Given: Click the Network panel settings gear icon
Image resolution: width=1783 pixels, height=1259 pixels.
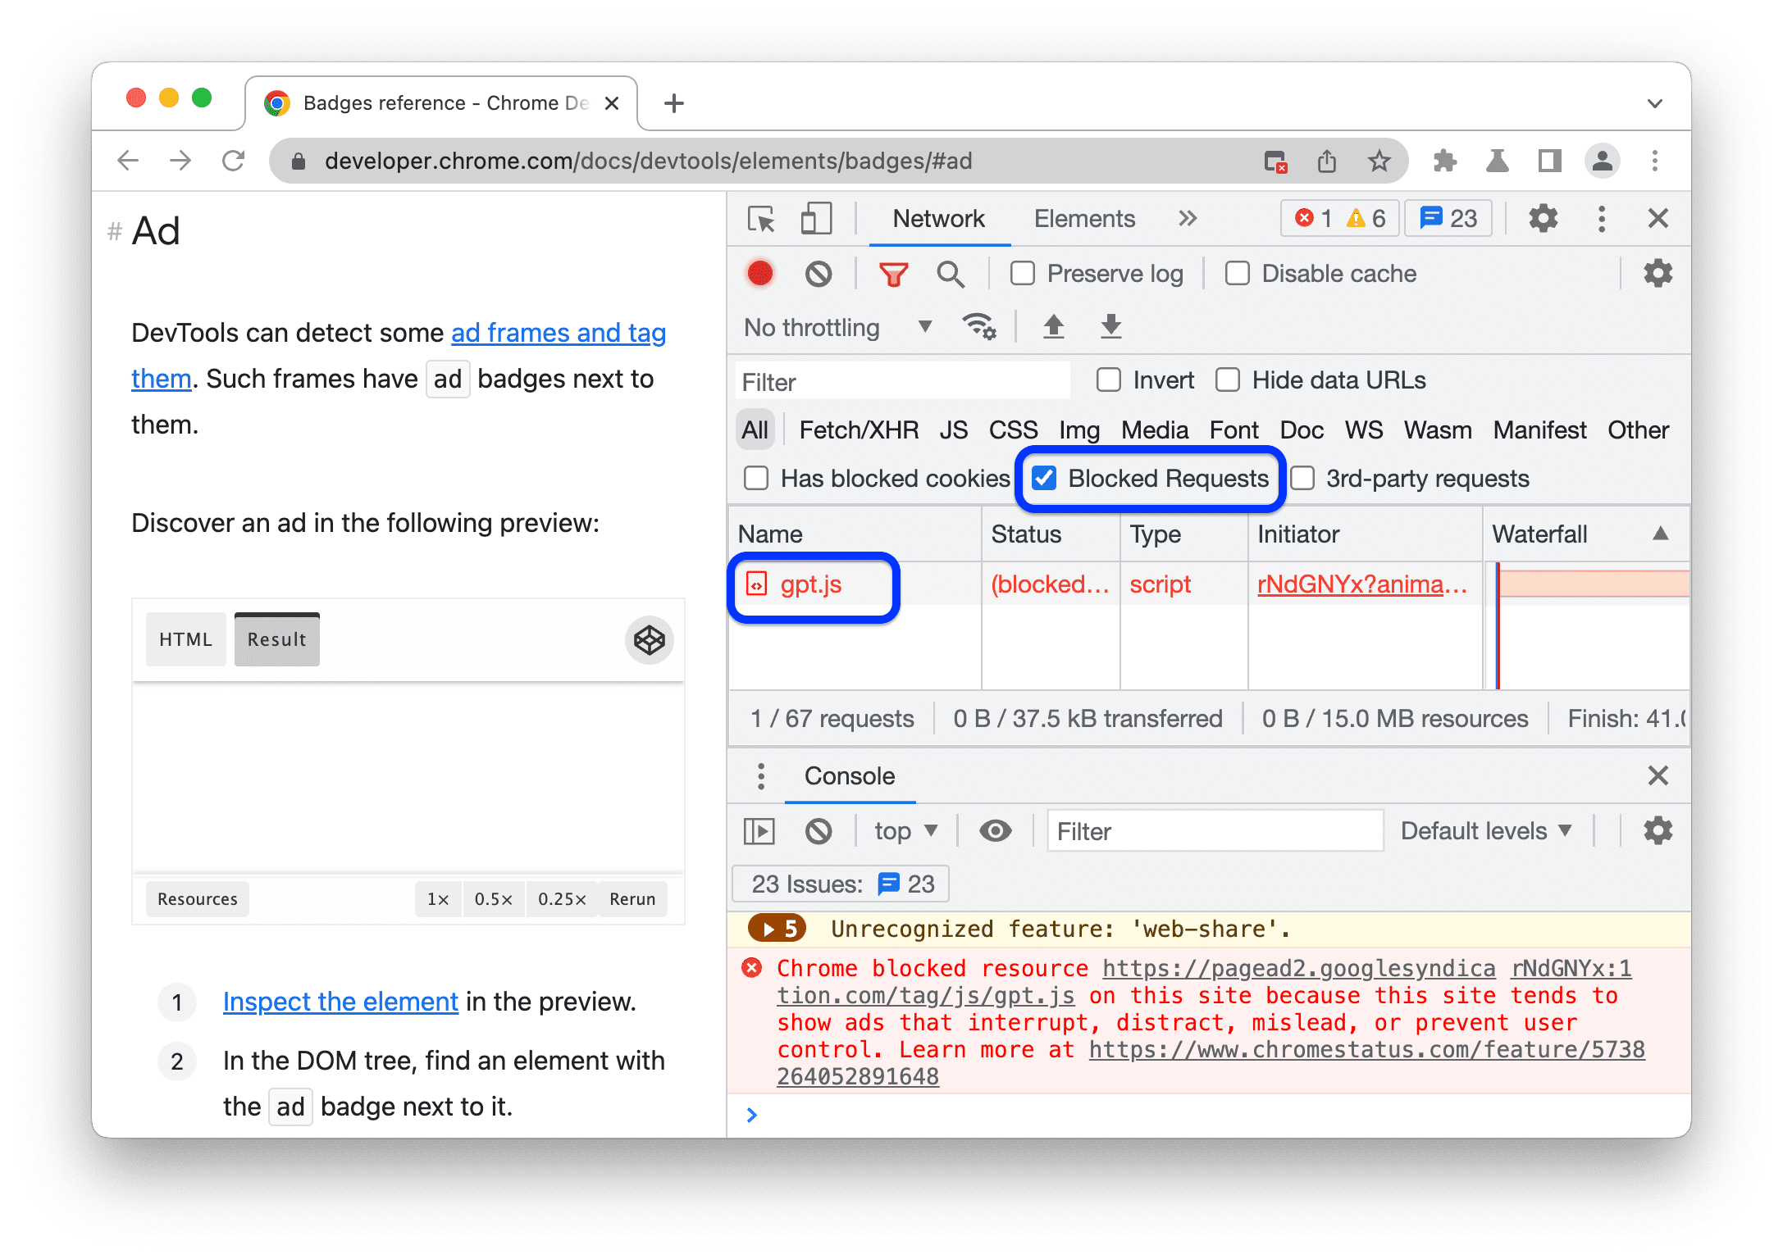Looking at the screenshot, I should 1659,272.
